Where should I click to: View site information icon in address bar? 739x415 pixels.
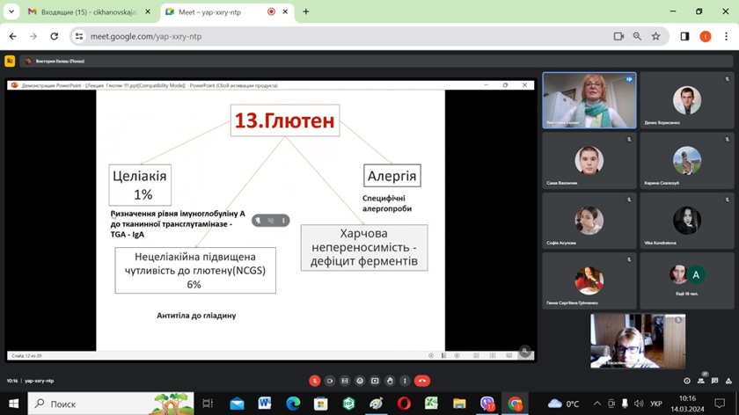79,36
